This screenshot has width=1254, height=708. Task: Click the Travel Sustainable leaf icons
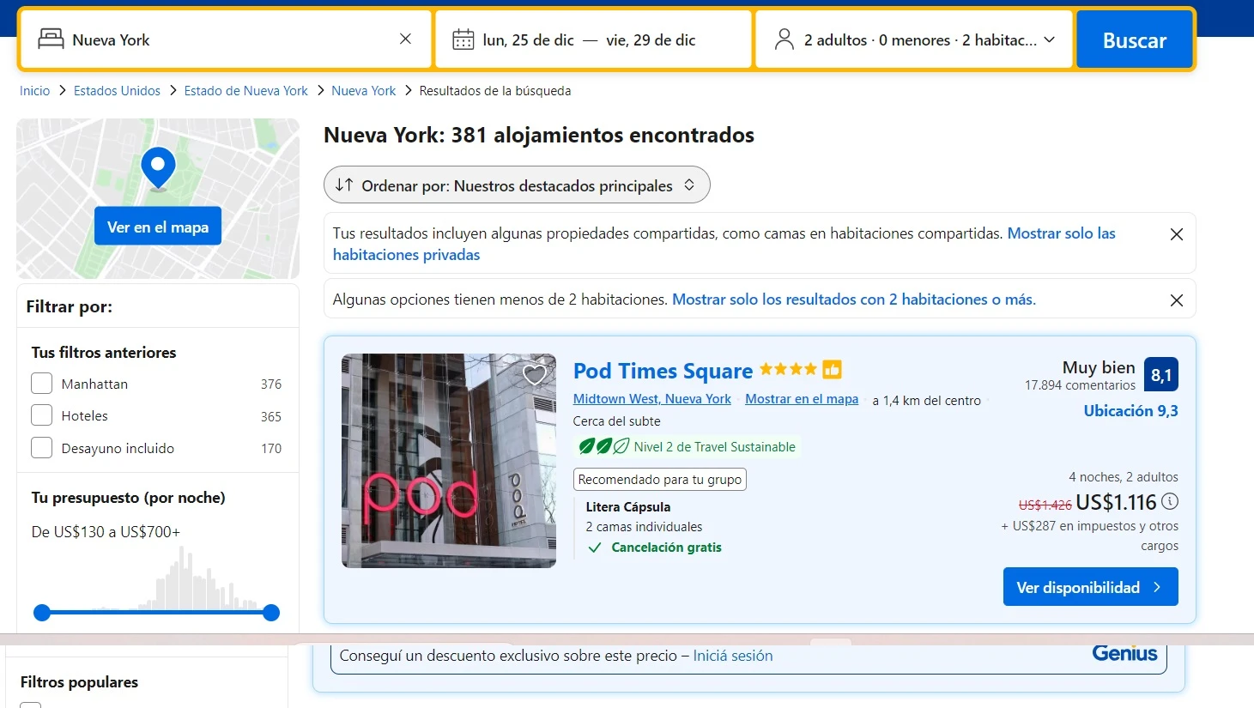pos(604,446)
